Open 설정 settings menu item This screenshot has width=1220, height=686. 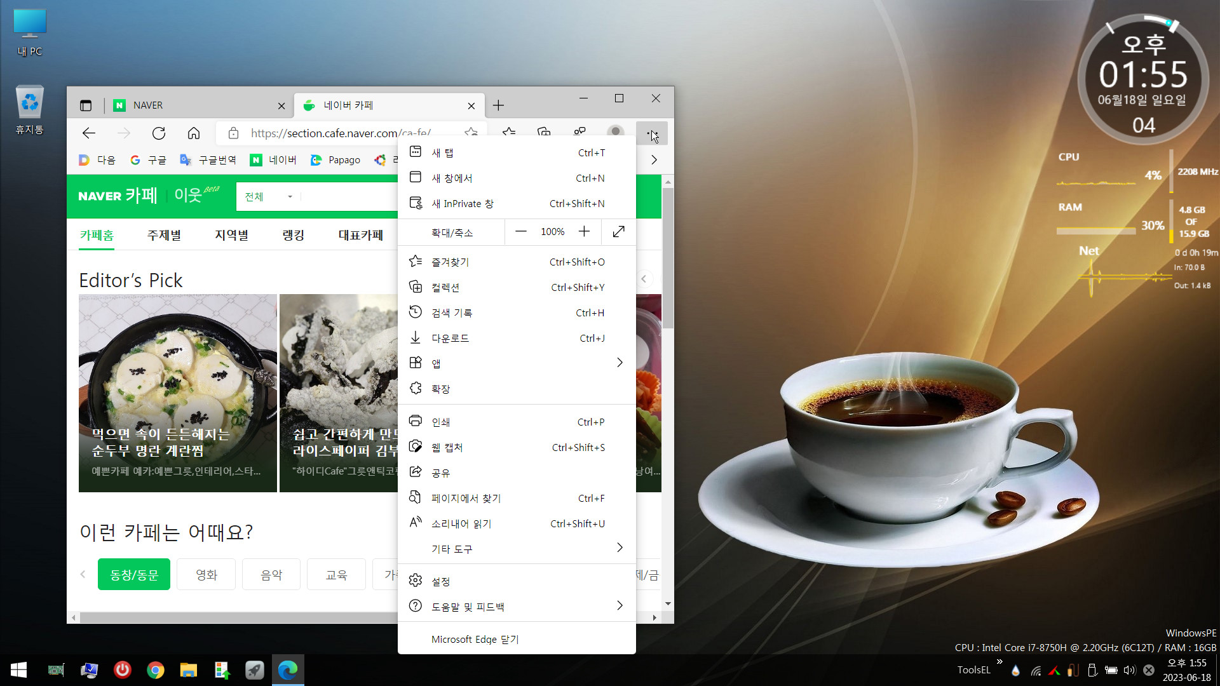pos(517,581)
